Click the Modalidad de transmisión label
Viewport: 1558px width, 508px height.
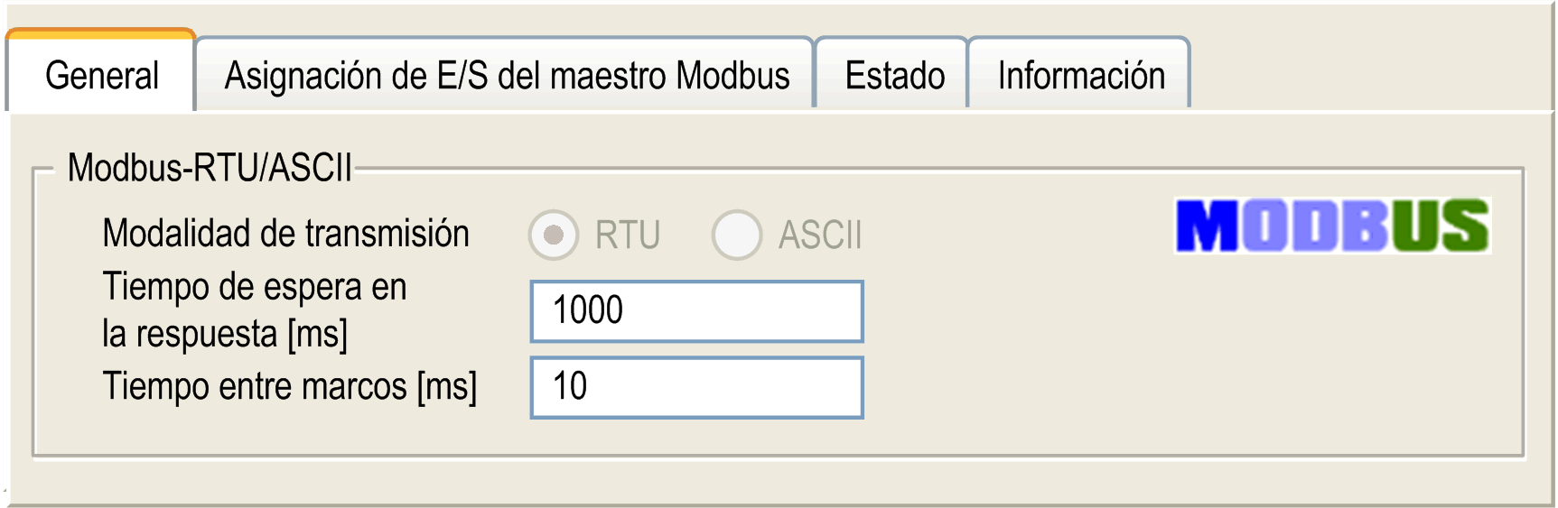tap(285, 234)
